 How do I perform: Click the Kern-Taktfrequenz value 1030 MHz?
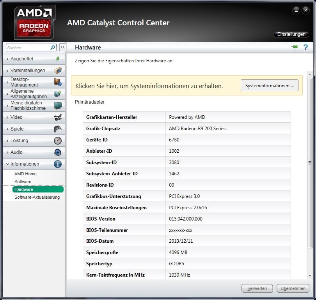pyautogui.click(x=179, y=275)
